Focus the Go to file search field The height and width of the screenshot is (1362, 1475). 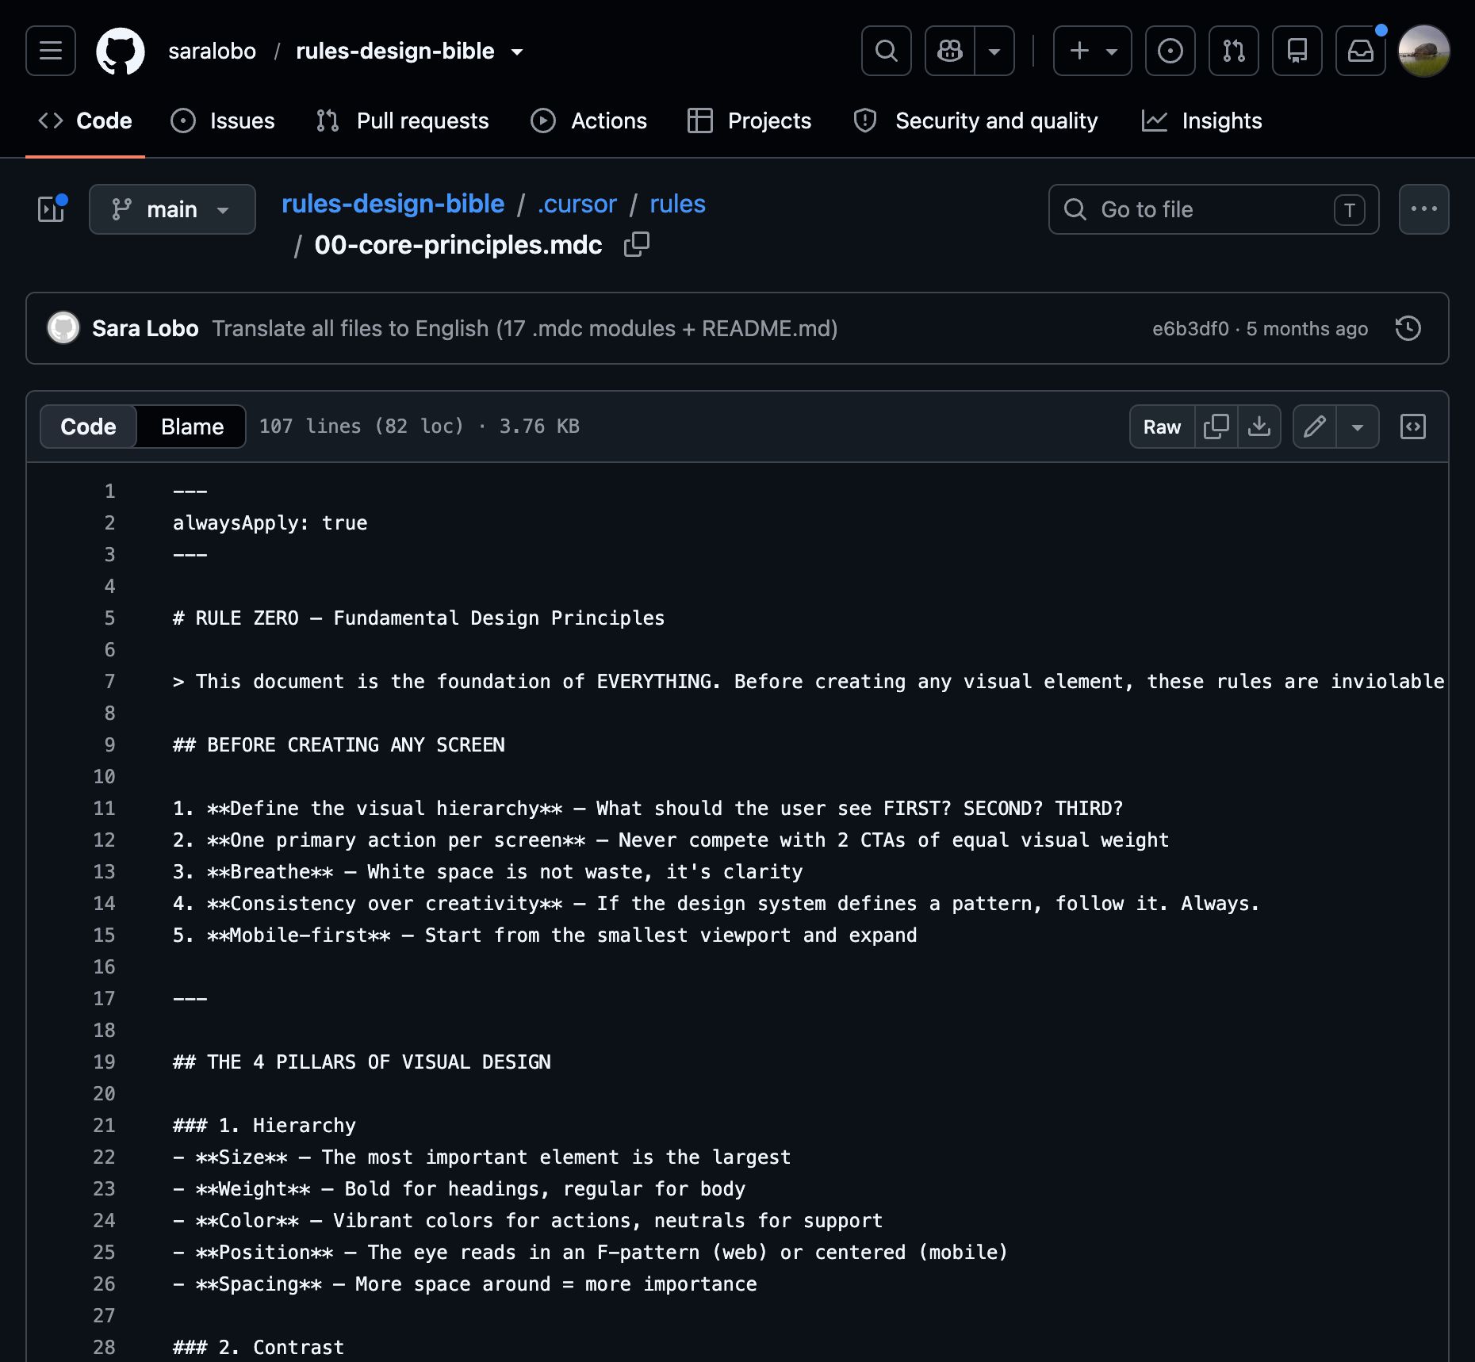(x=1213, y=209)
